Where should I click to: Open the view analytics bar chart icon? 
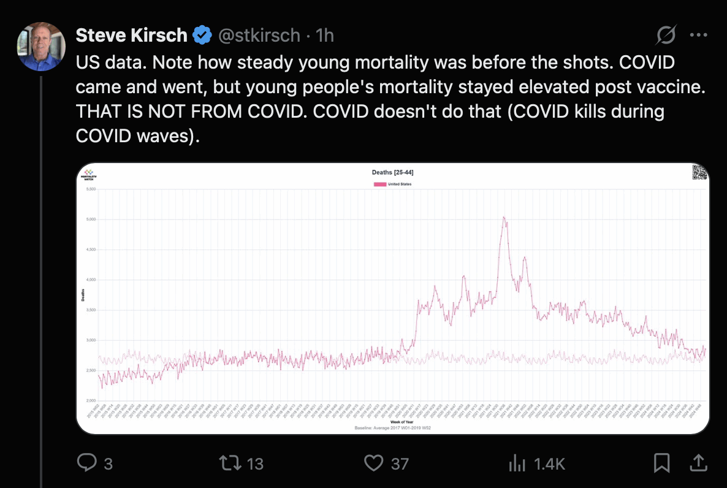(x=517, y=463)
